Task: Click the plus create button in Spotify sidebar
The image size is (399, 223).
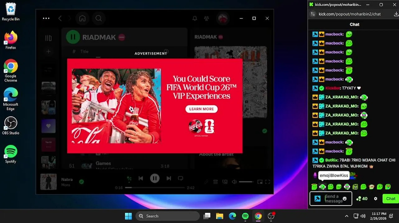Action: tap(48, 51)
